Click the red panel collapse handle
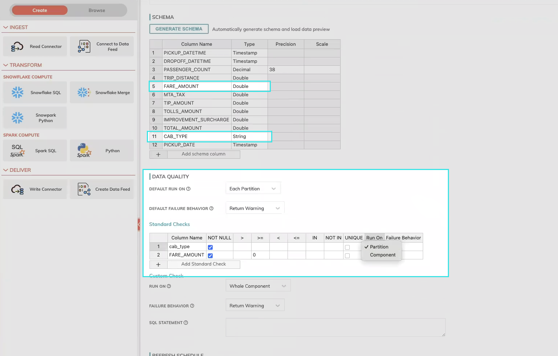558x356 pixels. (x=139, y=224)
